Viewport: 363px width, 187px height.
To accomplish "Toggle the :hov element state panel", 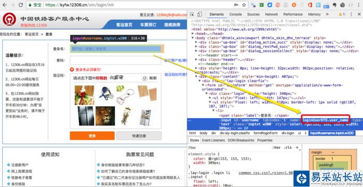I will [276, 148].
